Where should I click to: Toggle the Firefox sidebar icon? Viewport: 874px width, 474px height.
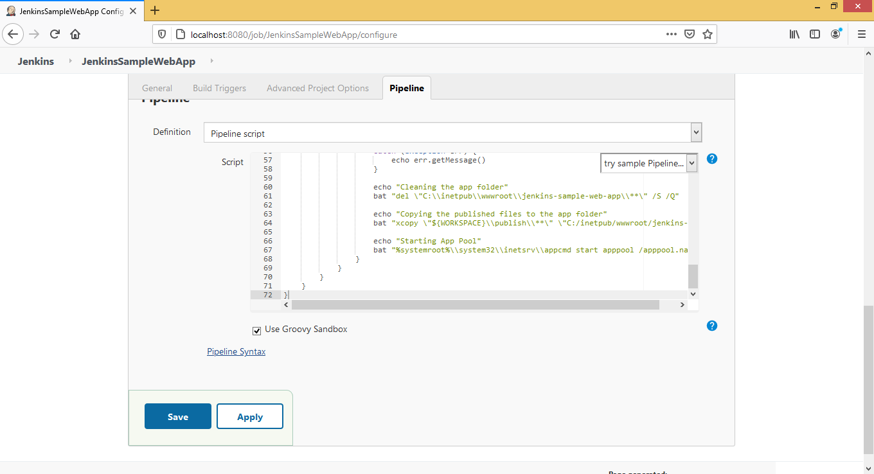pyautogui.click(x=815, y=34)
